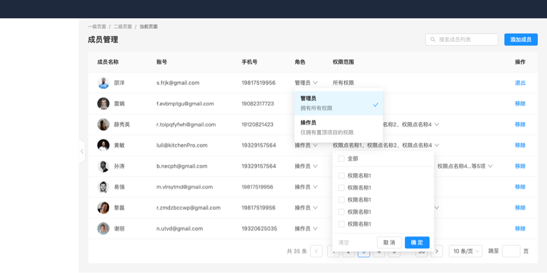Click 黄敏's avatar

coord(103,145)
